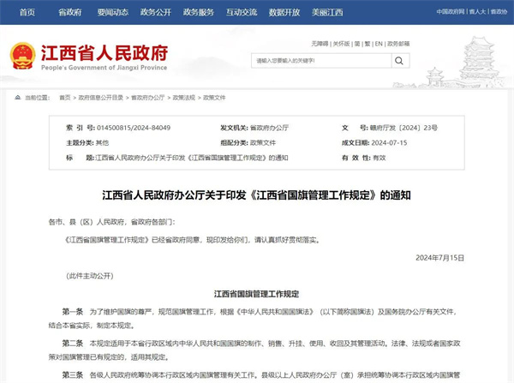Screen dimensions: 514x383
Task: Go to breadcrumb 政策文件
Action: click(214, 98)
